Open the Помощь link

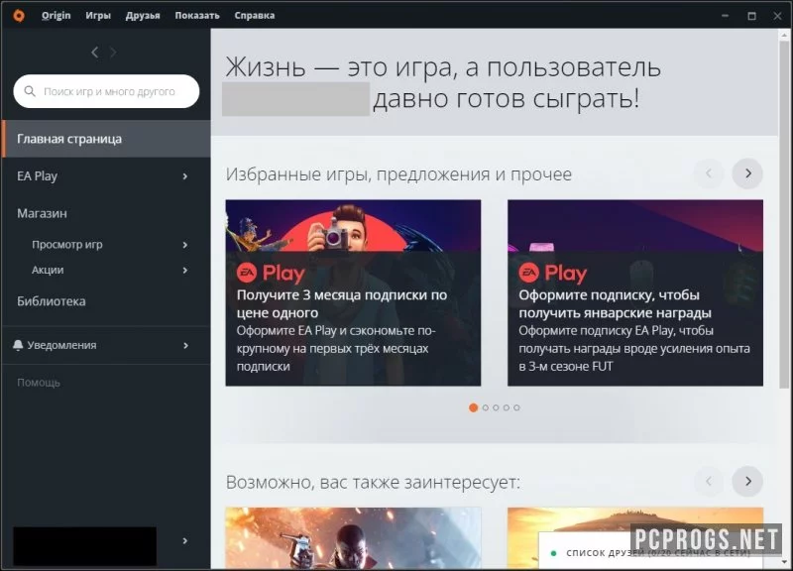coord(39,383)
